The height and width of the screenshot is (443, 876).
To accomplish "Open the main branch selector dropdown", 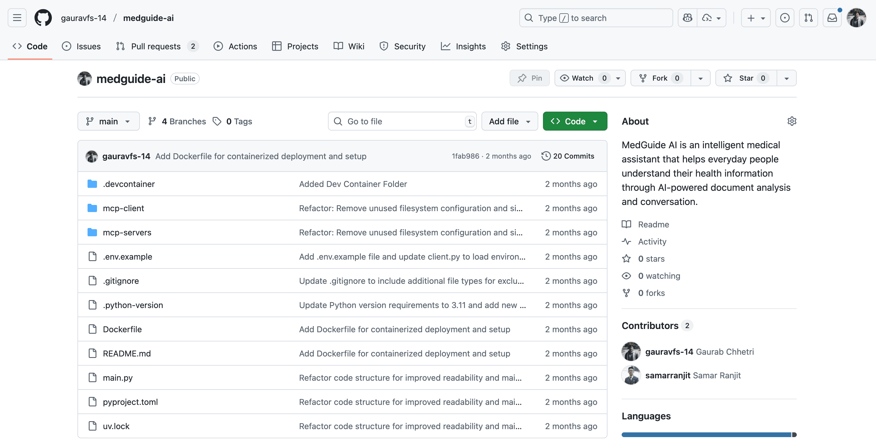I will (x=109, y=121).
